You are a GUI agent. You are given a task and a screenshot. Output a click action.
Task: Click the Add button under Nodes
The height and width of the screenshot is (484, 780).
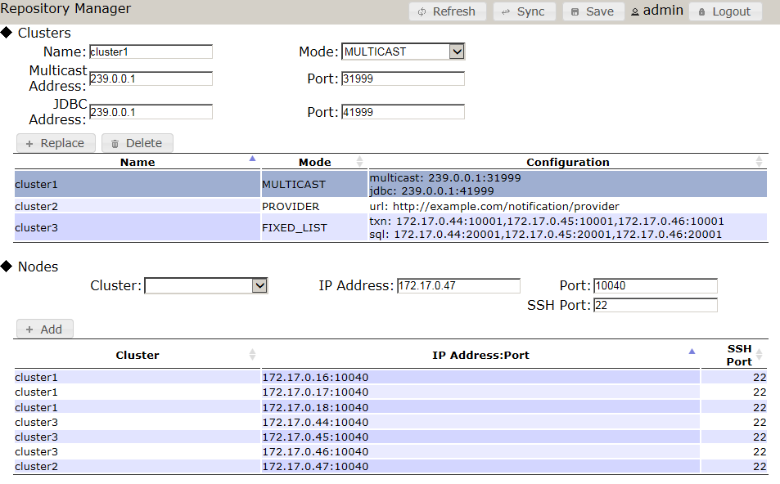tap(44, 329)
